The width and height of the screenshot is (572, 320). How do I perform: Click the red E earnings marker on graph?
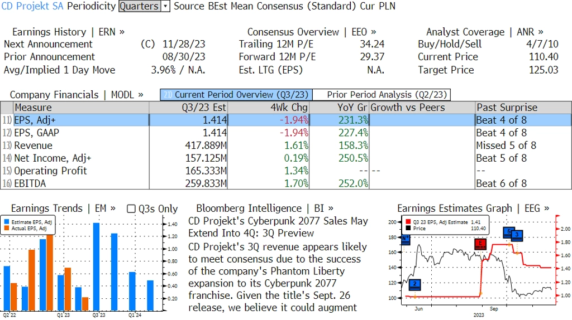[480, 244]
